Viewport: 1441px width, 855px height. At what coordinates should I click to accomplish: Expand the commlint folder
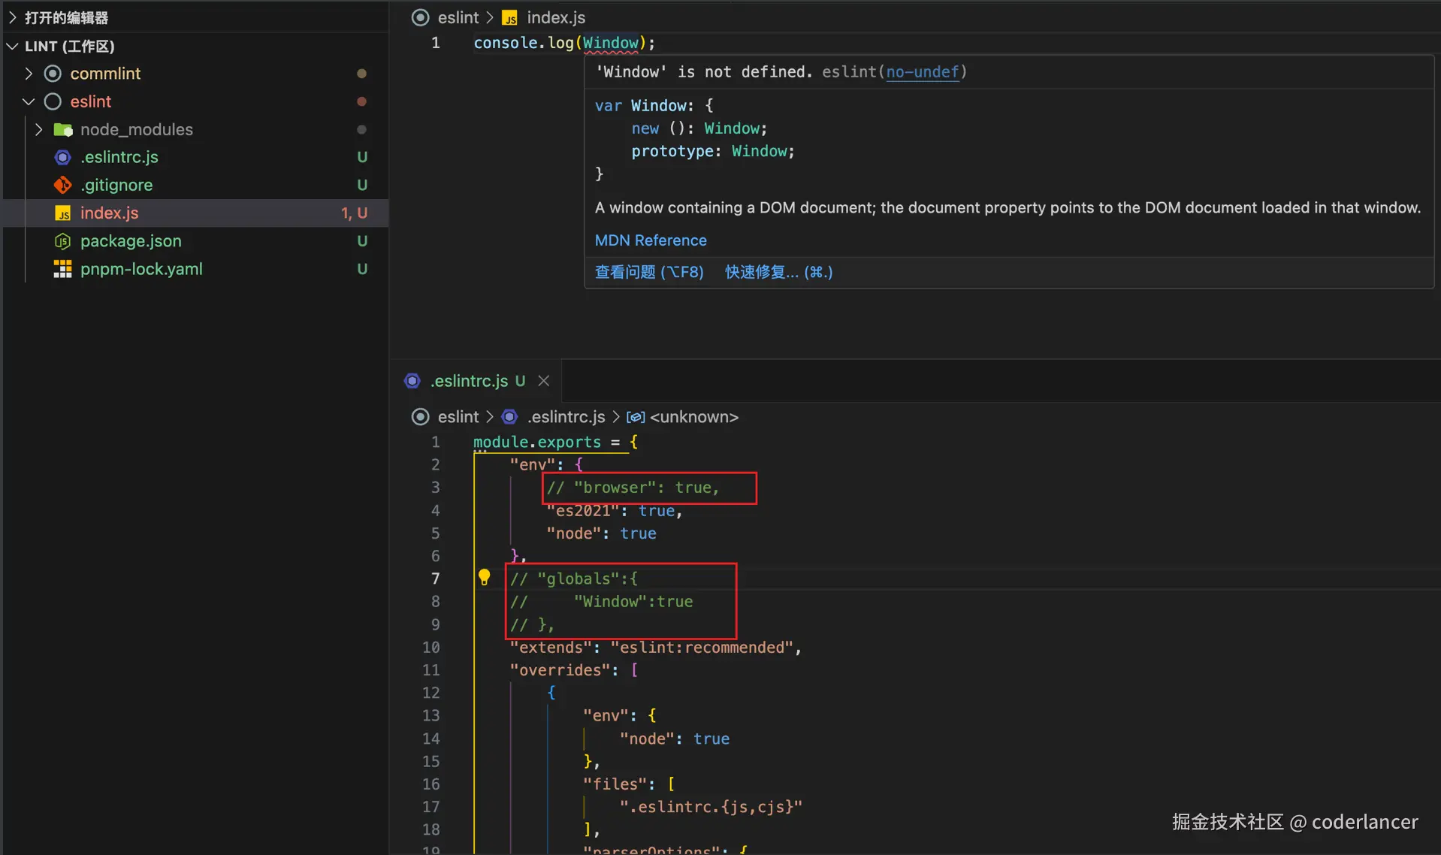pyautogui.click(x=29, y=74)
